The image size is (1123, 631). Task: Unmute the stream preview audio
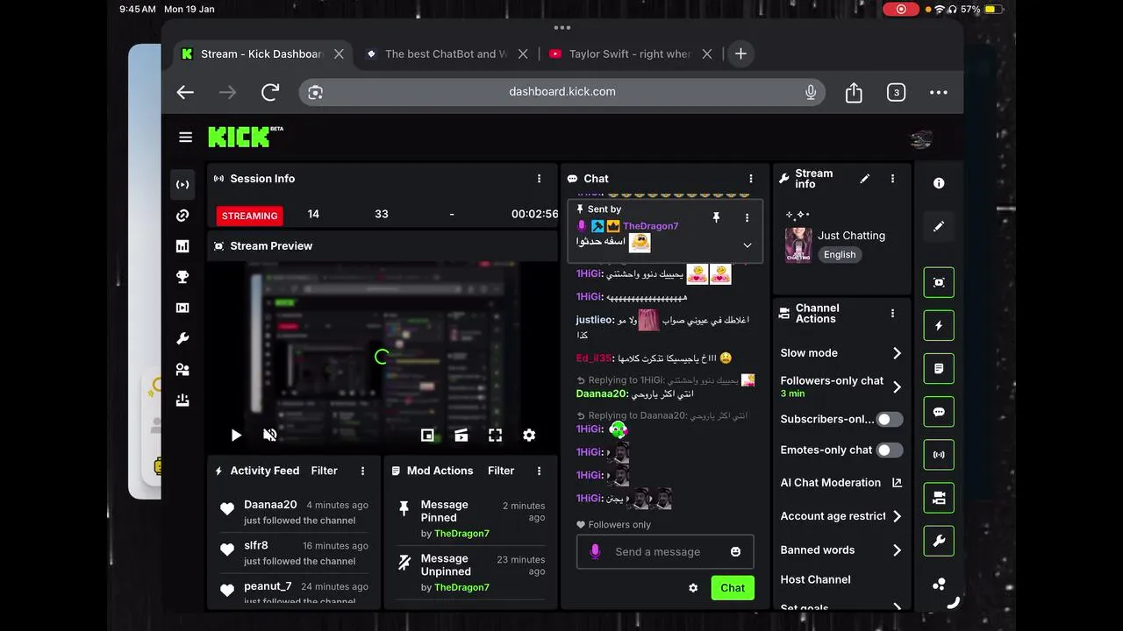(270, 435)
